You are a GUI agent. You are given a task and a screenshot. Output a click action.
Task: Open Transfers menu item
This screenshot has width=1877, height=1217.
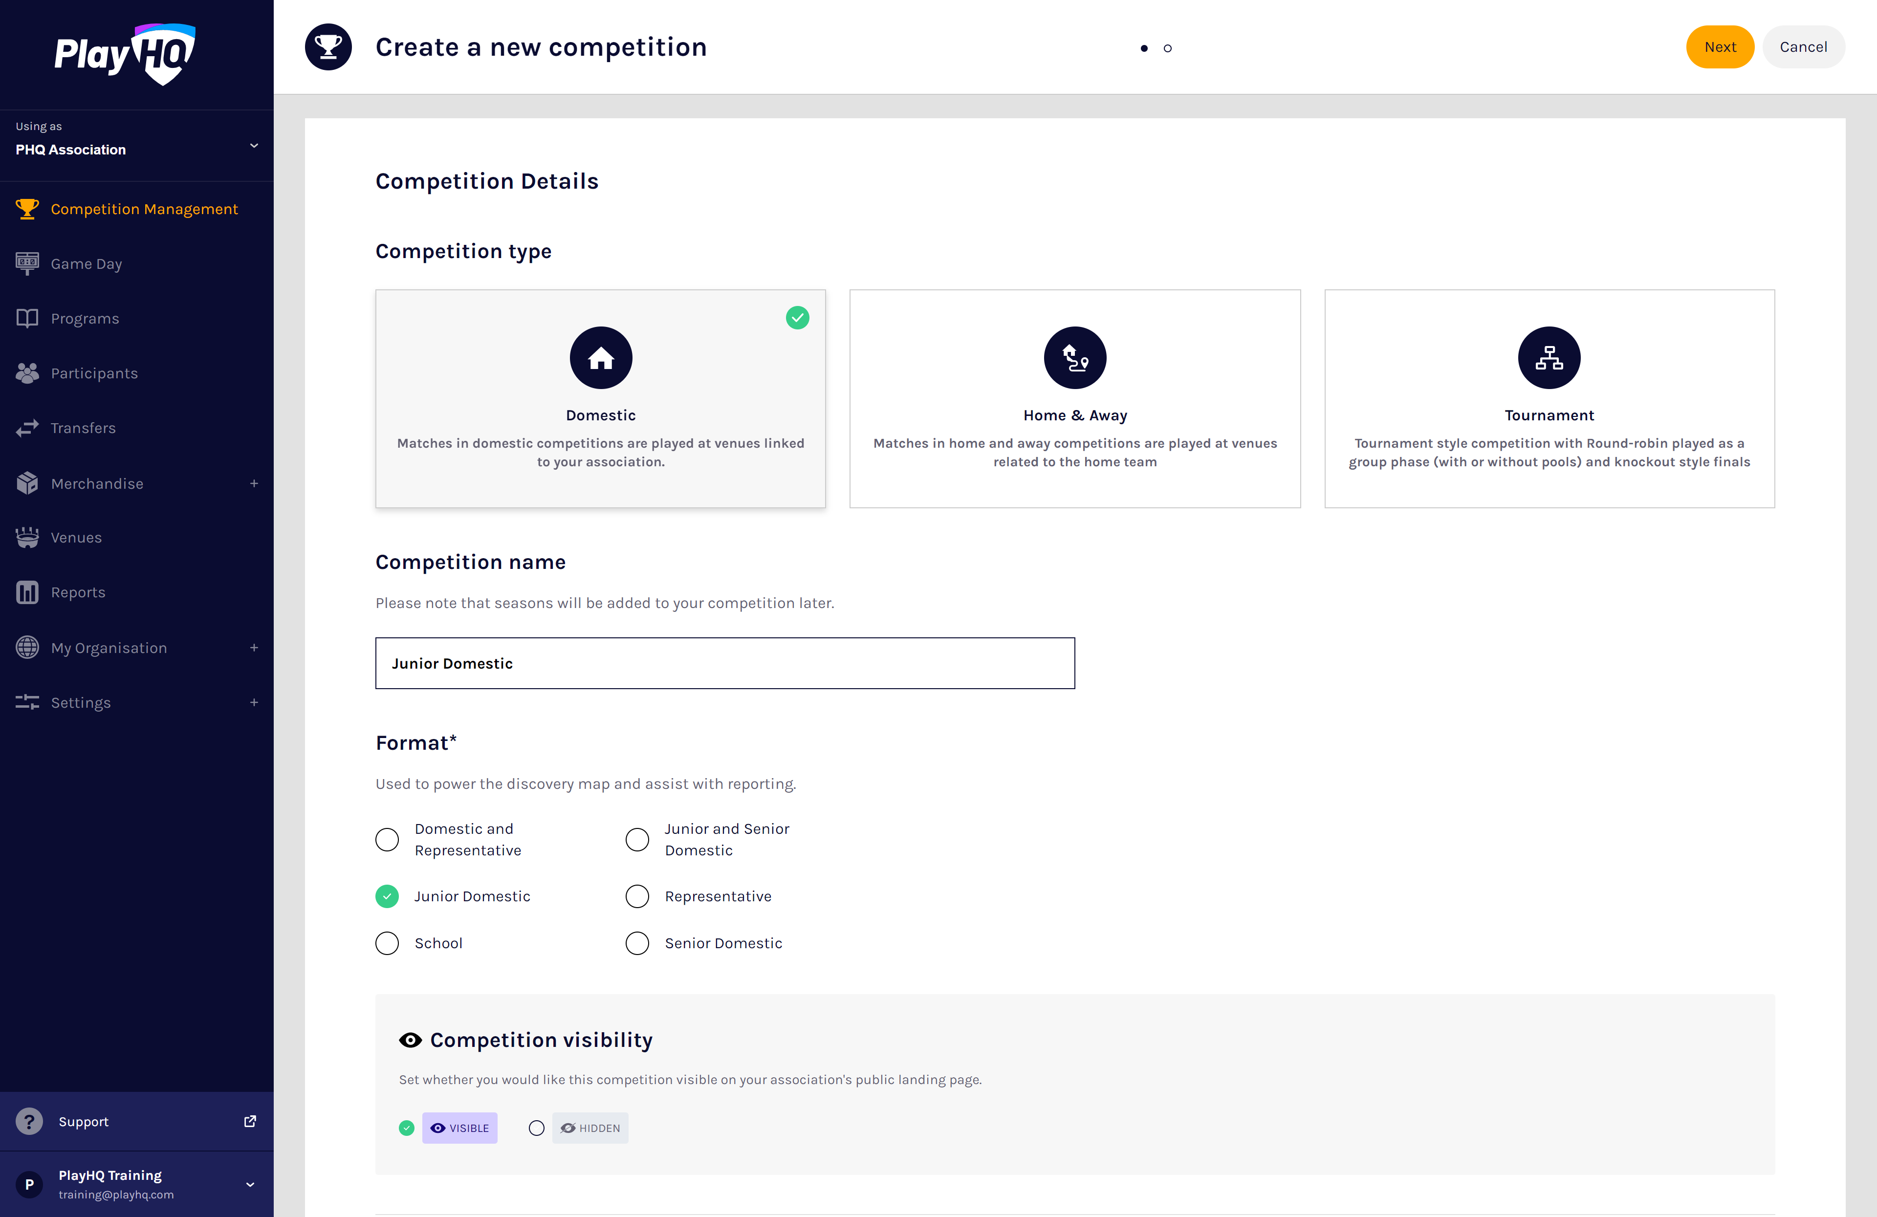tap(83, 428)
